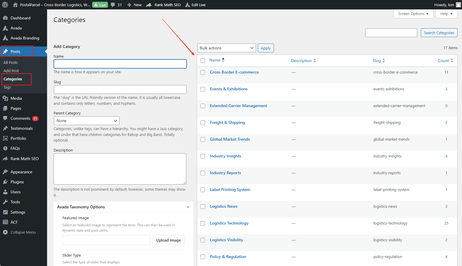
Task: Go to All Posts submenu item
Action: point(11,62)
